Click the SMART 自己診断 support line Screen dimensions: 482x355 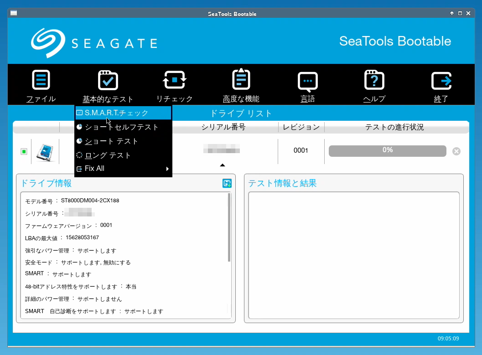pos(94,311)
